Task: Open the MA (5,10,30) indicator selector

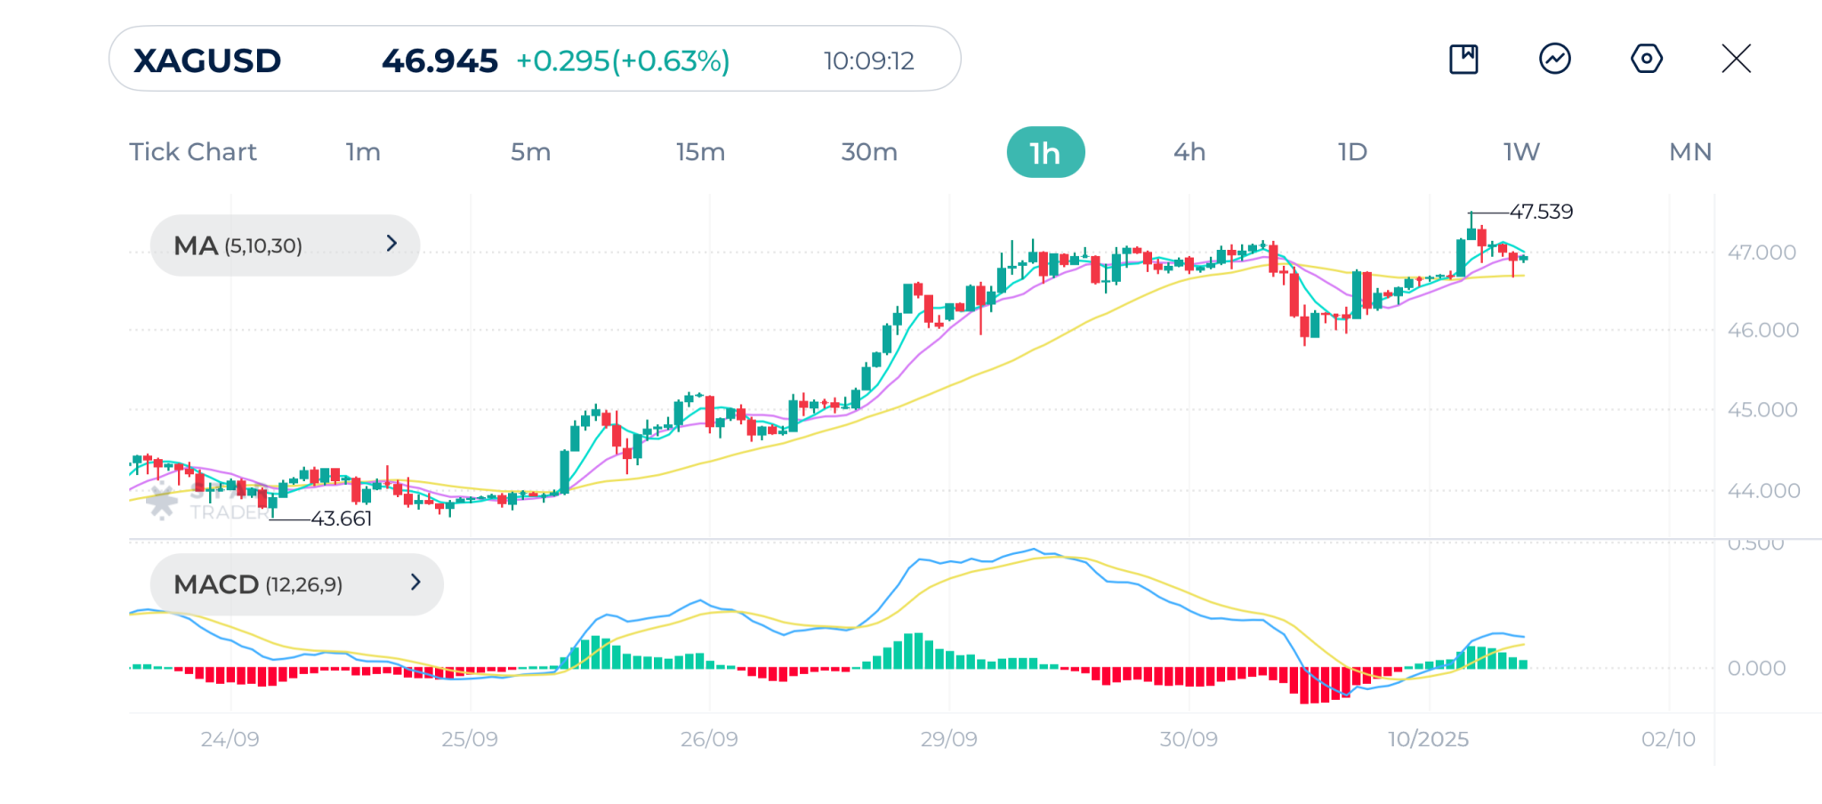Action: 238,245
